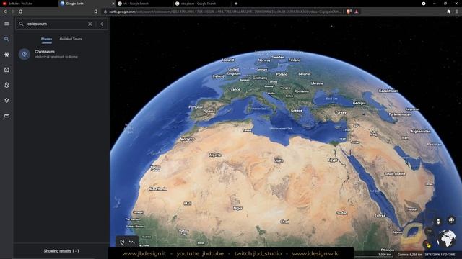
Task: Click the Algeria label on globe
Action: (215, 155)
